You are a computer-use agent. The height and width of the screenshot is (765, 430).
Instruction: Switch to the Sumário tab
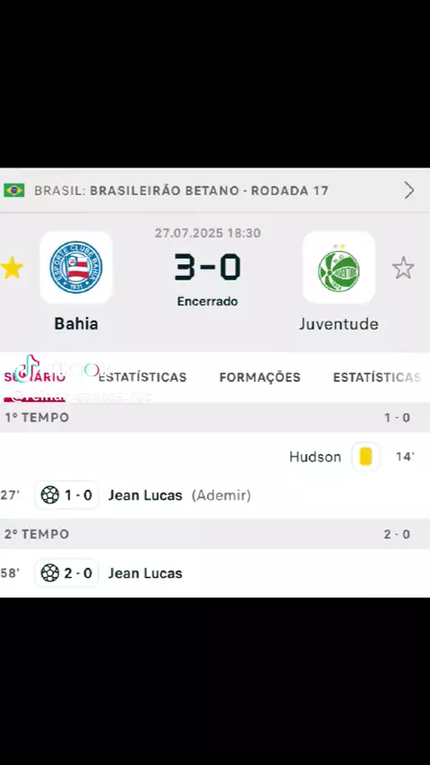click(x=34, y=377)
